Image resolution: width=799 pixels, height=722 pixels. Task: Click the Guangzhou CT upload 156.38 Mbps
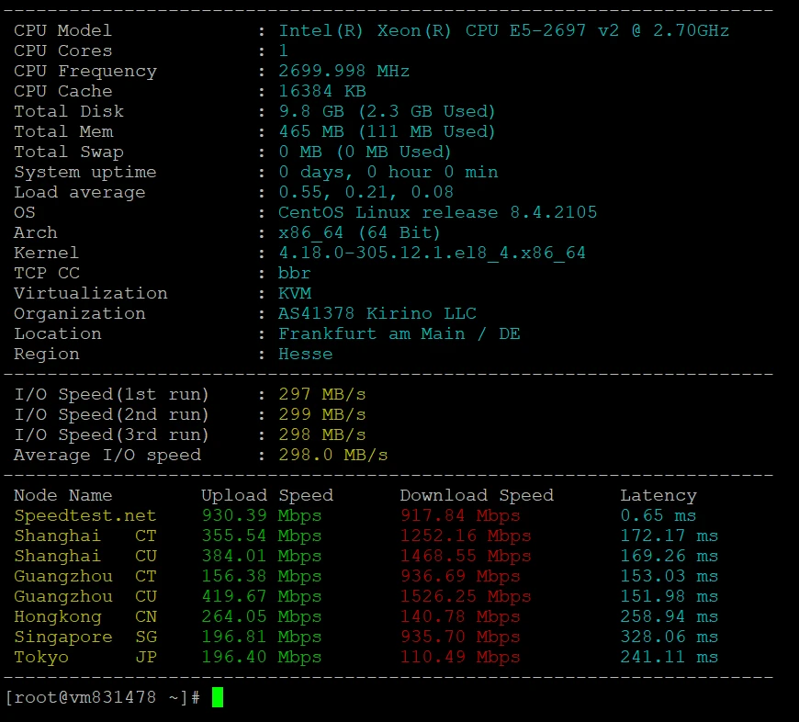tap(262, 576)
